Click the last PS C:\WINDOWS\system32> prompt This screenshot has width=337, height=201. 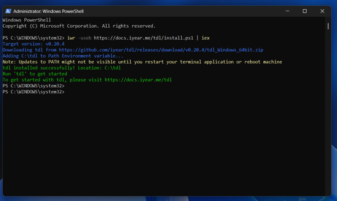pos(34,92)
